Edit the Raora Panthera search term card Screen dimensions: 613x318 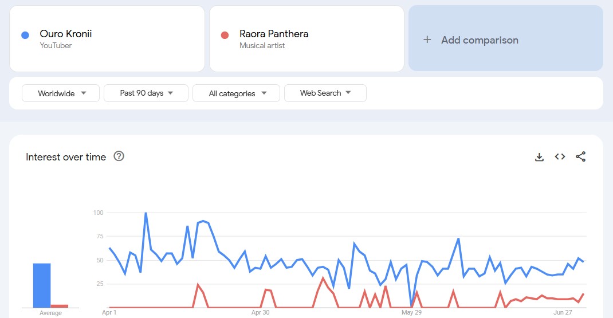point(306,39)
